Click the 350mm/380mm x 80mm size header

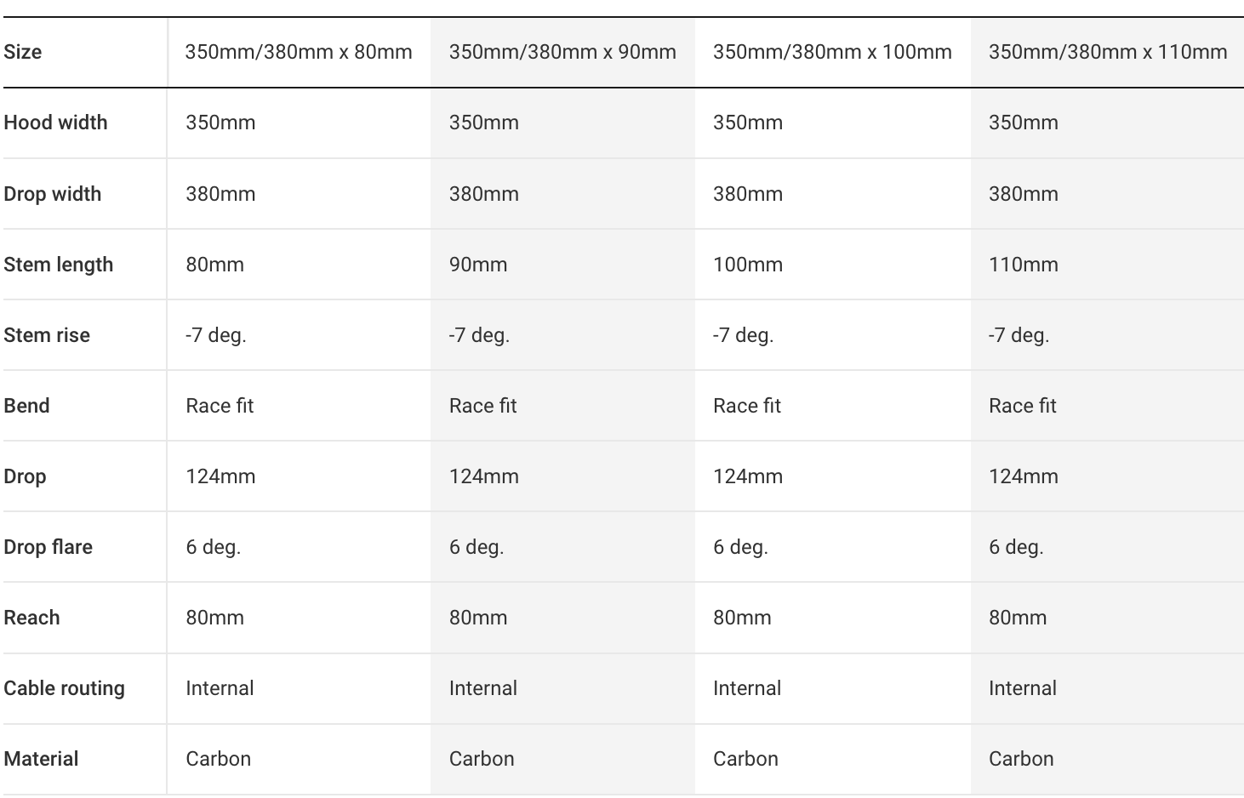[299, 52]
